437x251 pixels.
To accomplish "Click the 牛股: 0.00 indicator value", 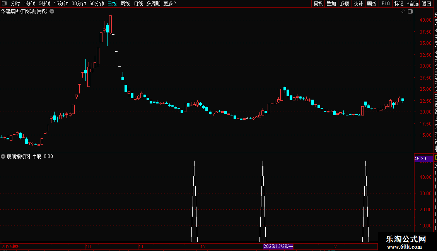I will tap(43, 156).
